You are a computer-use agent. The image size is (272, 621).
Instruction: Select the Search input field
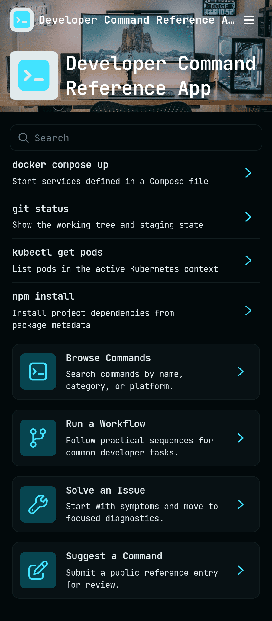[136, 138]
